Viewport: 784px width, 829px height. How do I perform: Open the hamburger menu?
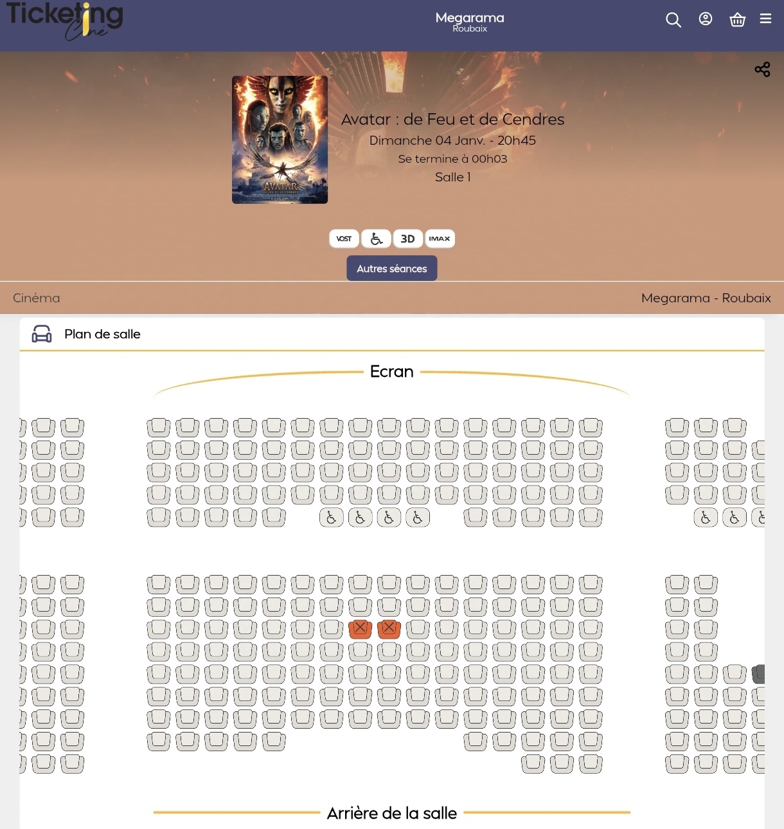[765, 19]
